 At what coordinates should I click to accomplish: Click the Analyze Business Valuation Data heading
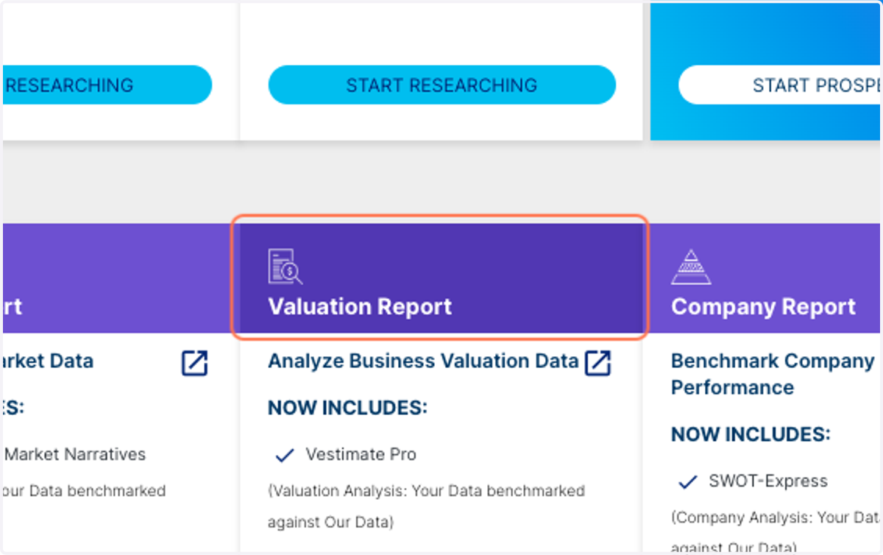pos(423,361)
